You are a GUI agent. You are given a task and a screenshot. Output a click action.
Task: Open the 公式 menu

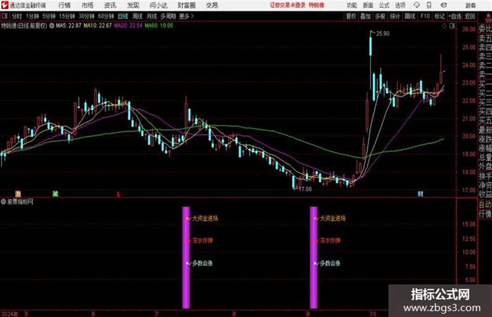pyautogui.click(x=384, y=5)
